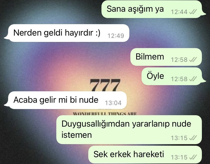Tap the read ticks on "Duygusallığımdan yararlanıp" message
Screen dimensions: 210x164
pos(193,138)
